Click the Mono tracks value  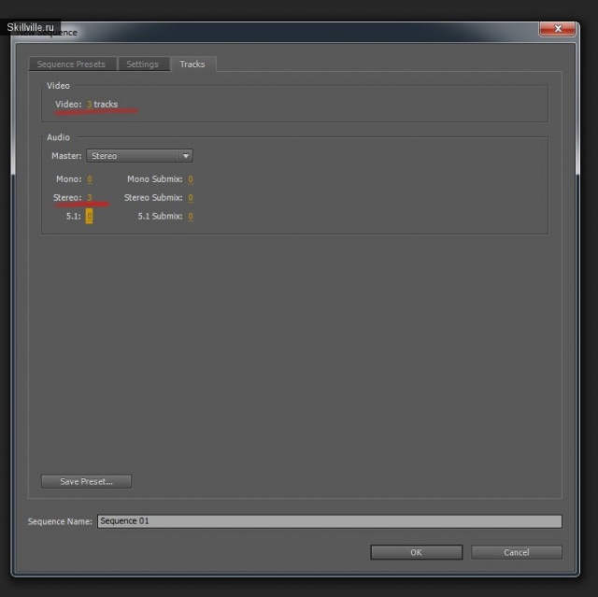[90, 179]
